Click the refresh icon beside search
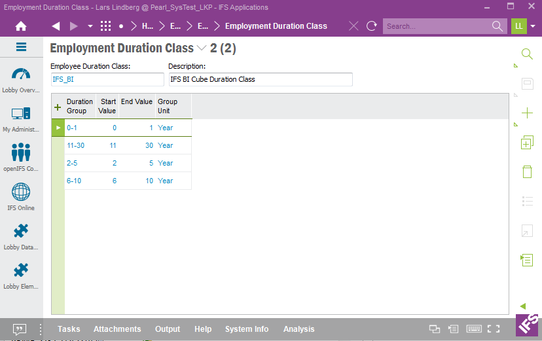Image resolution: width=542 pixels, height=341 pixels. click(372, 26)
